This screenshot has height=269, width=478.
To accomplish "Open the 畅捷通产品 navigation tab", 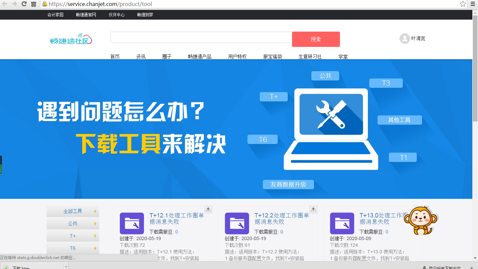I will 200,57.
